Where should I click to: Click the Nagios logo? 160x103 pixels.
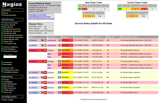(x=12, y=4)
